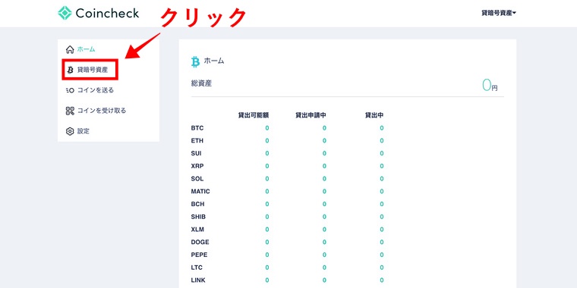Click the bitcoin icon beside 貸暗号資産
Image resolution: width=577 pixels, height=288 pixels.
pos(71,70)
